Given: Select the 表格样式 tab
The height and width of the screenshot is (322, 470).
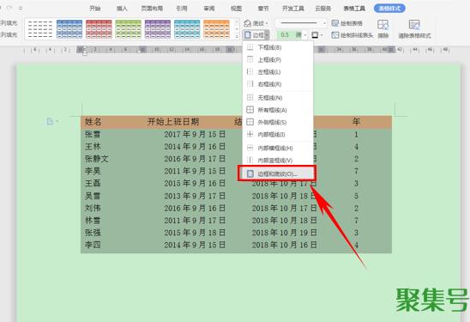Looking at the screenshot, I should (389, 9).
